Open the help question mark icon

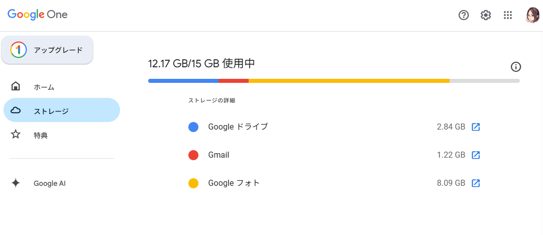pyautogui.click(x=464, y=15)
